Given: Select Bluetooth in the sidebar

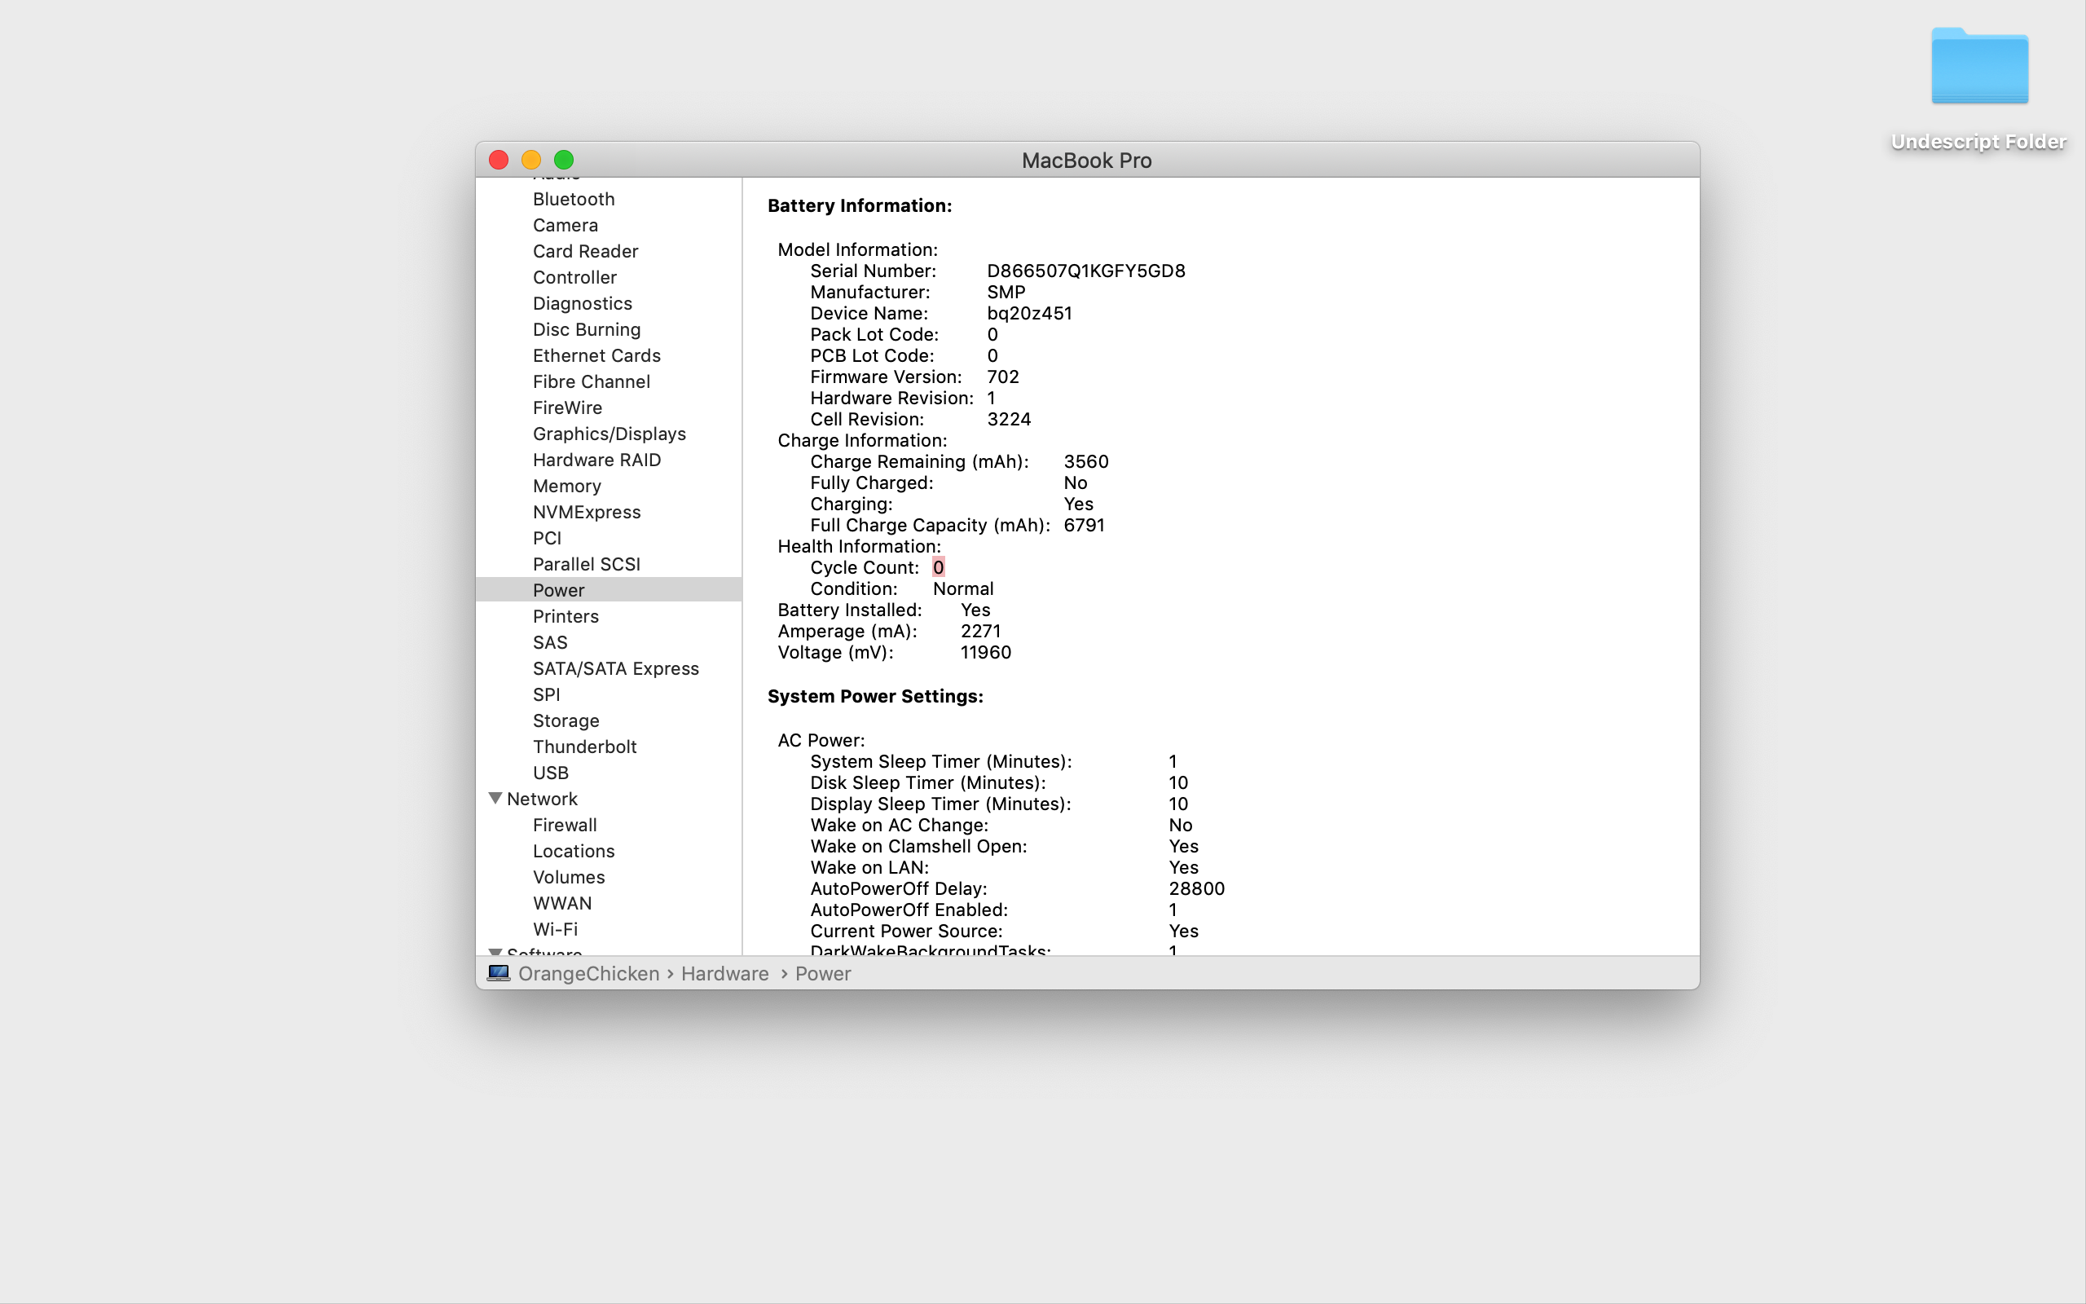Looking at the screenshot, I should [x=573, y=199].
